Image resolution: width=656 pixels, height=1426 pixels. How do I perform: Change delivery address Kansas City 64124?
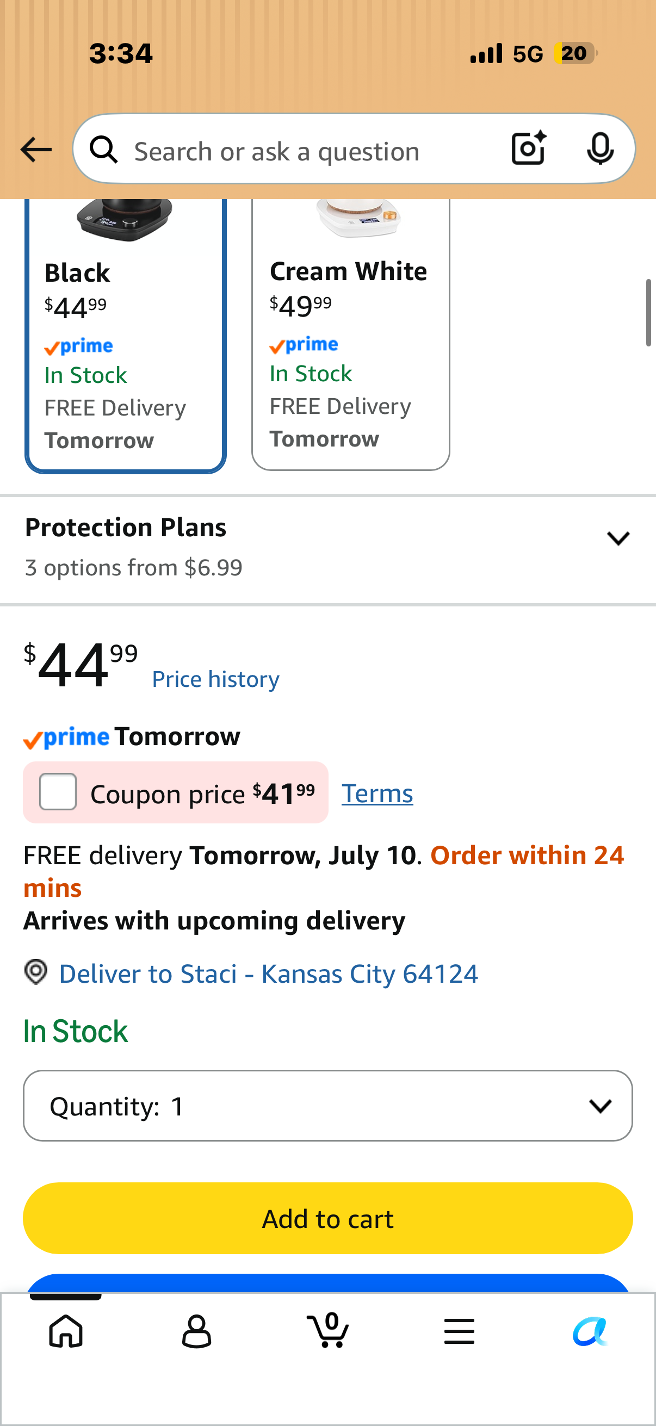(x=268, y=974)
